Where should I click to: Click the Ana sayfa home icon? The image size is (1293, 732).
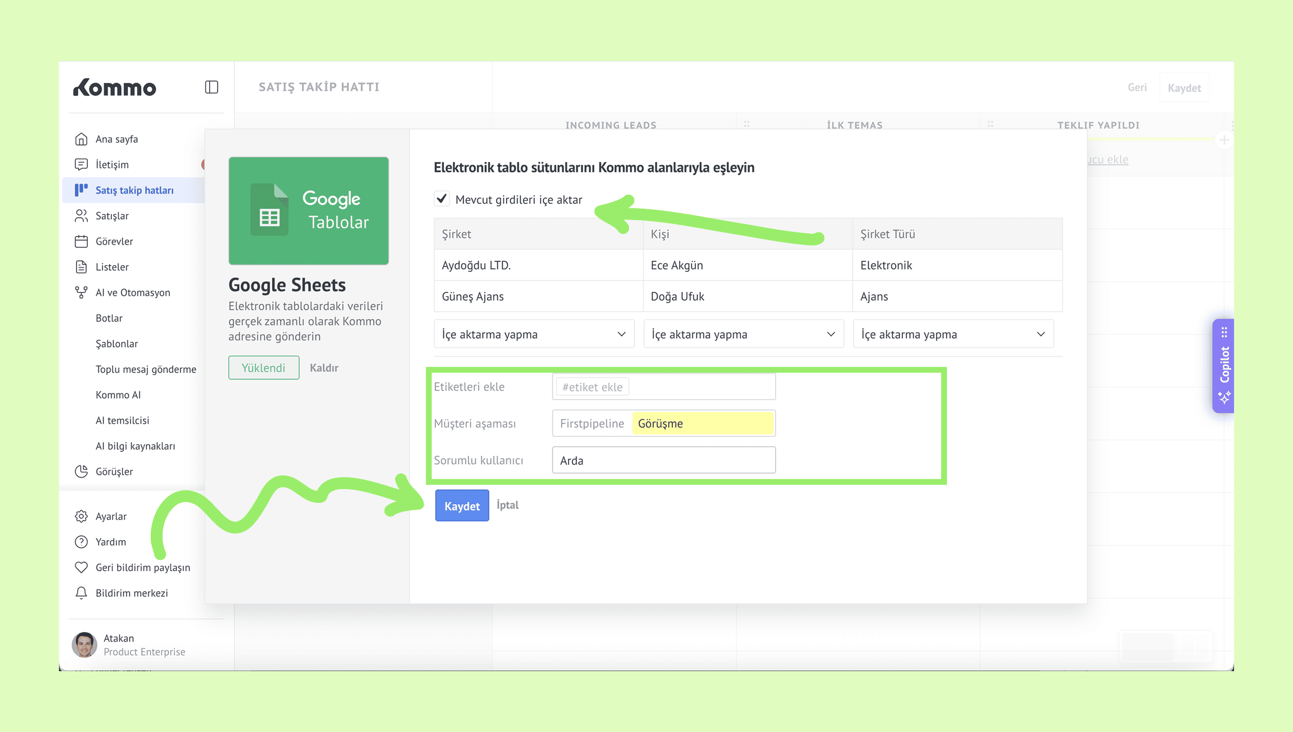[81, 139]
